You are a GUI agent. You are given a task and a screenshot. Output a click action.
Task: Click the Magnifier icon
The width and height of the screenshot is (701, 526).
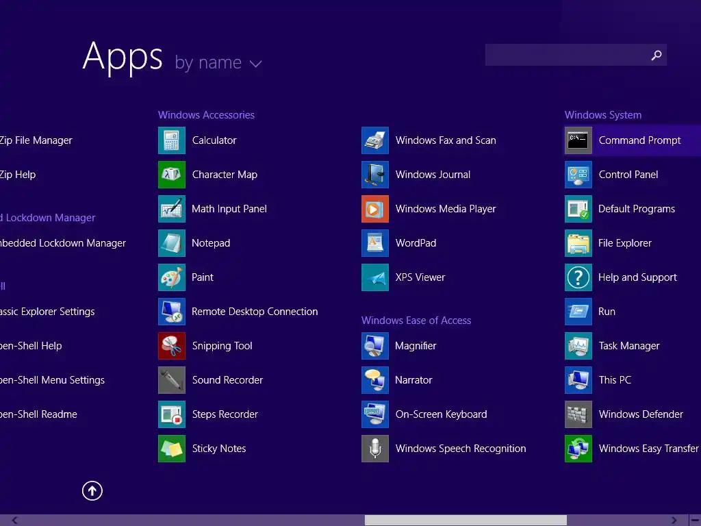pyautogui.click(x=375, y=346)
